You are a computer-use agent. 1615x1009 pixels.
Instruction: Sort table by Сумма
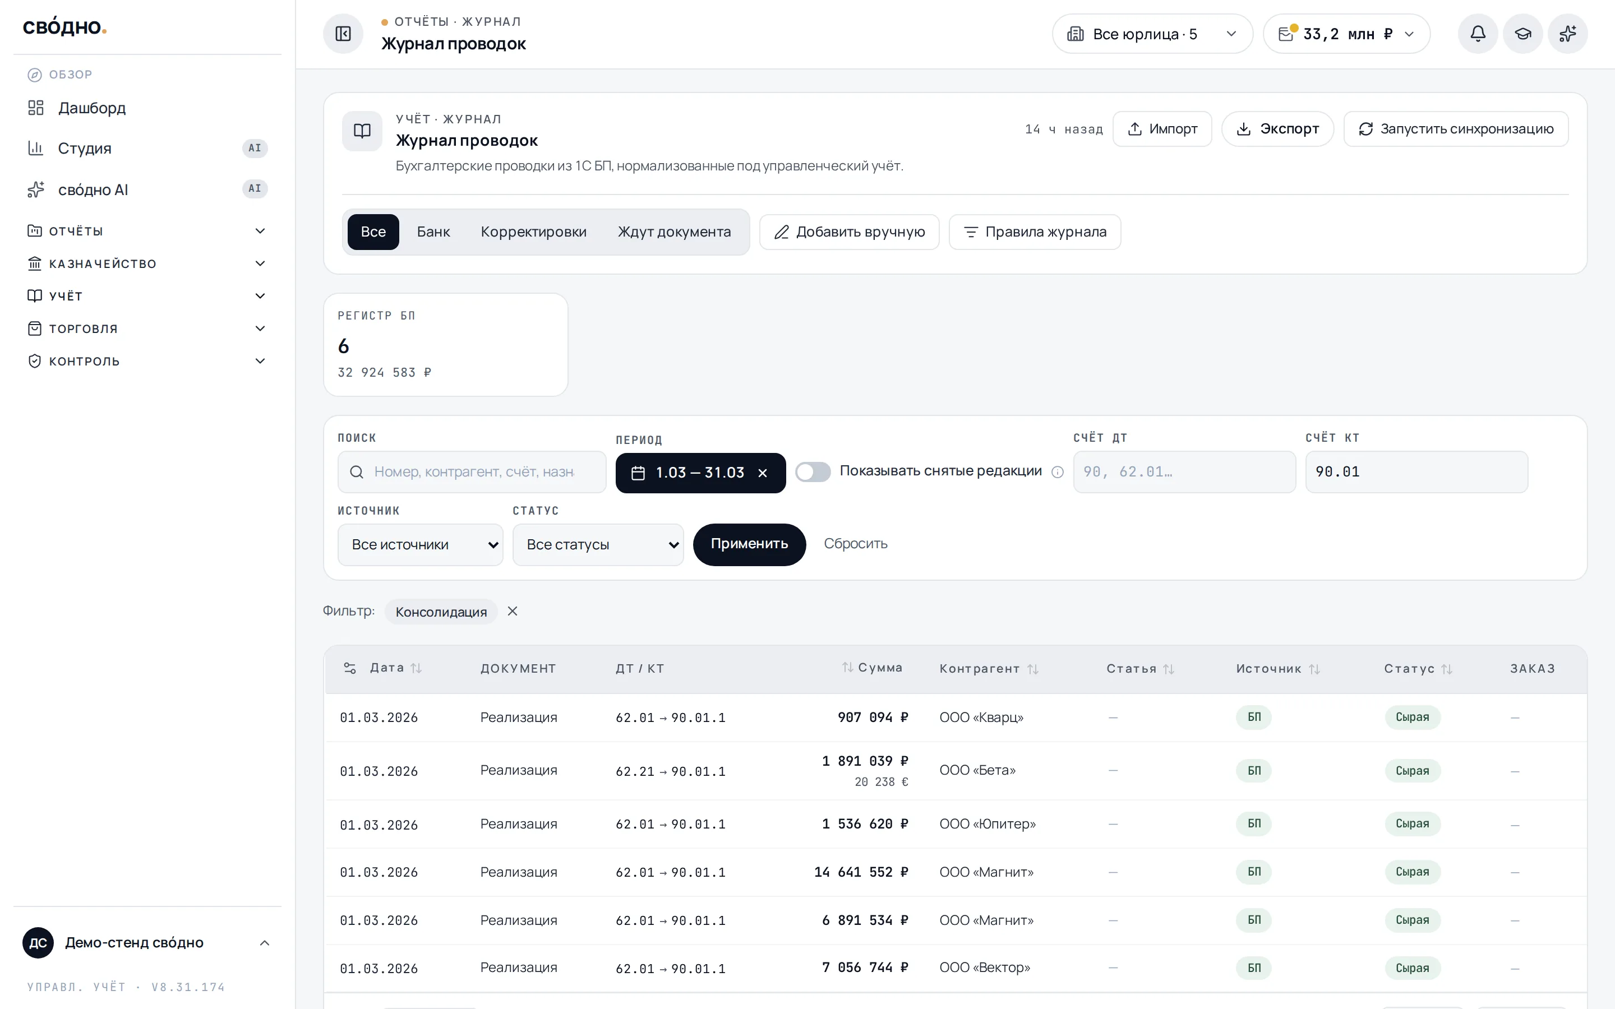click(871, 668)
